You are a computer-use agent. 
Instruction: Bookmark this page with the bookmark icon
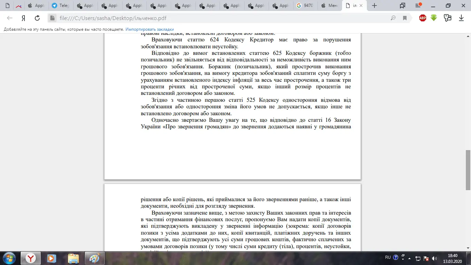point(405,18)
